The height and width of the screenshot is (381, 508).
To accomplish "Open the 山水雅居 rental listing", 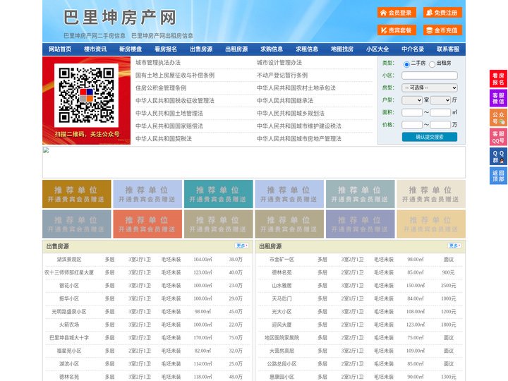I will point(282,286).
